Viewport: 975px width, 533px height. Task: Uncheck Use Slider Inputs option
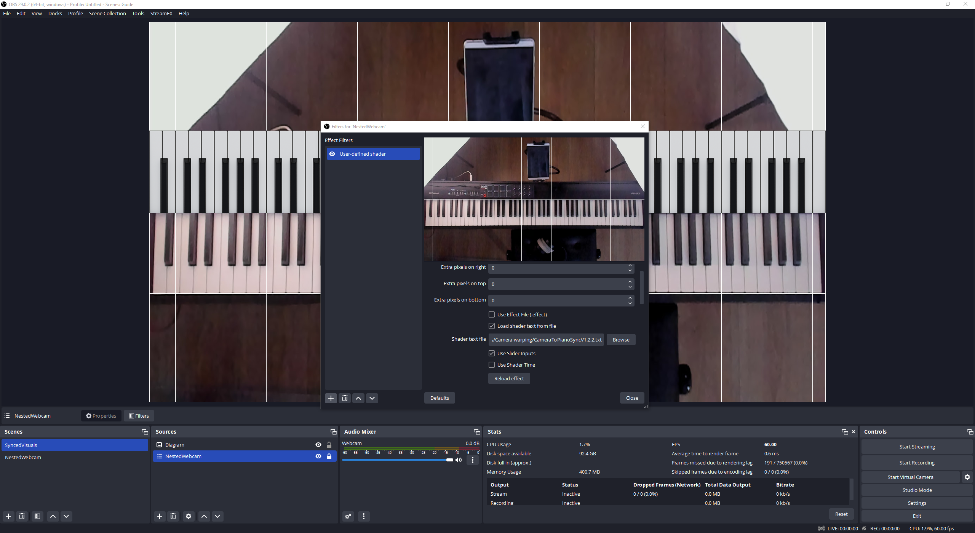click(492, 353)
